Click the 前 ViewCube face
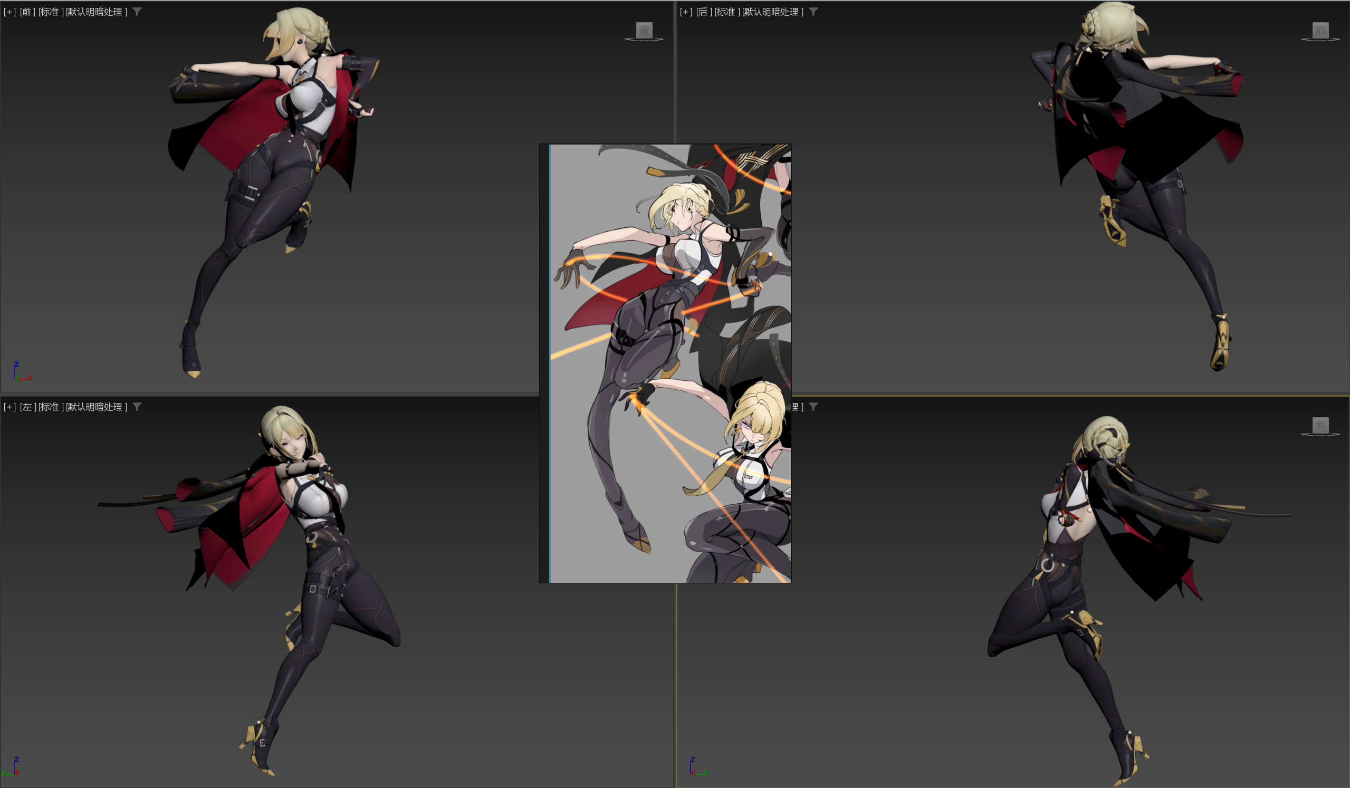Image resolution: width=1350 pixels, height=788 pixels. point(644,30)
